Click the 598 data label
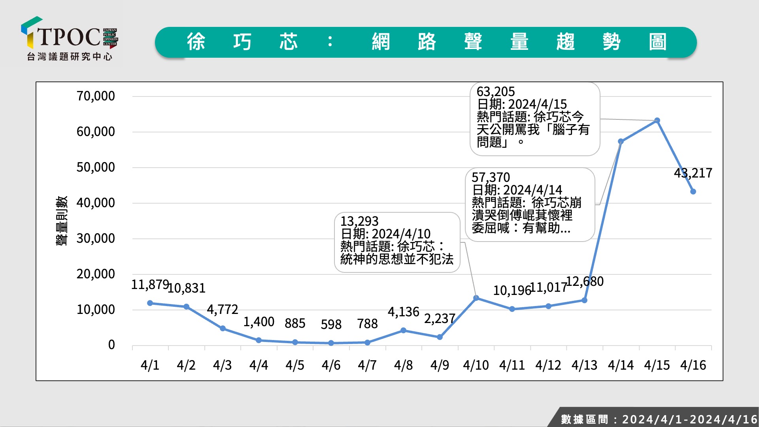Screen dimensions: 759x427 point(331,325)
